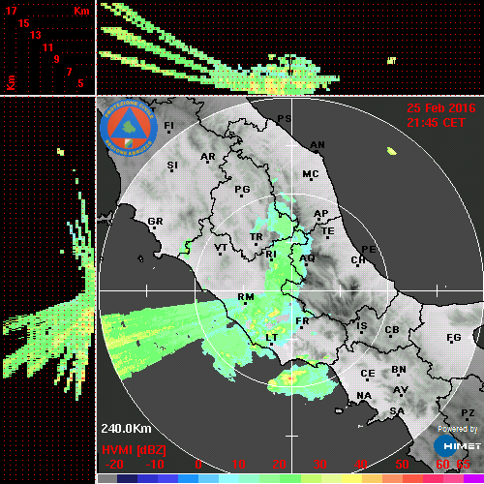This screenshot has height=484, width=484.
Task: Click the date 25 Feb 2016 text
Action: [440, 108]
